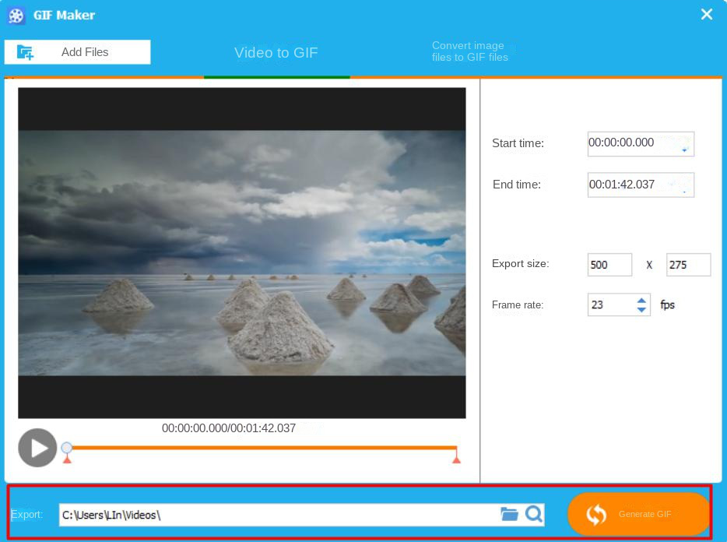The height and width of the screenshot is (542, 727).
Task: Click the red start marker on the timeline
Action: 67,459
